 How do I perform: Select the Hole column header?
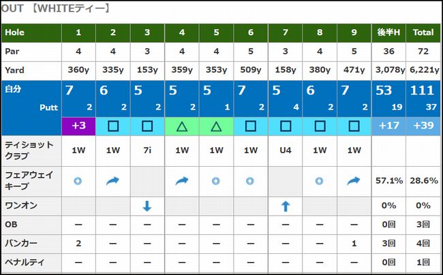click(x=31, y=32)
